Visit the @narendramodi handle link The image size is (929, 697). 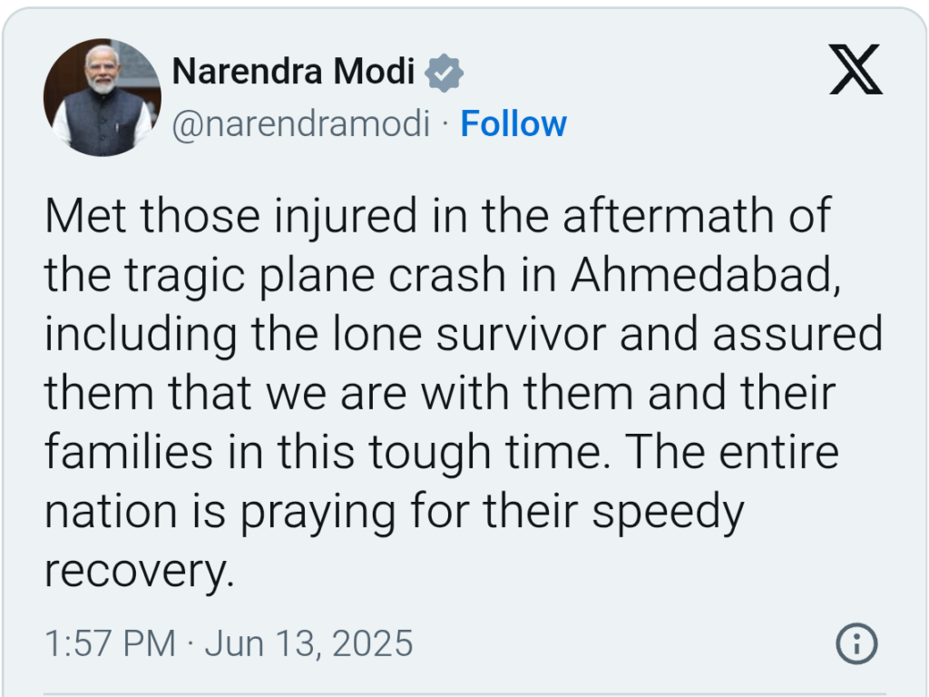click(x=301, y=124)
